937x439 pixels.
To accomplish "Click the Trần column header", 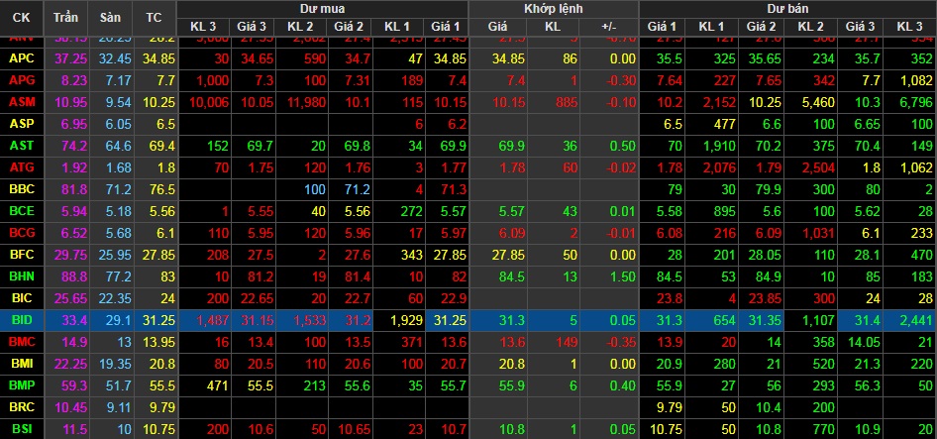I will coord(65,17).
